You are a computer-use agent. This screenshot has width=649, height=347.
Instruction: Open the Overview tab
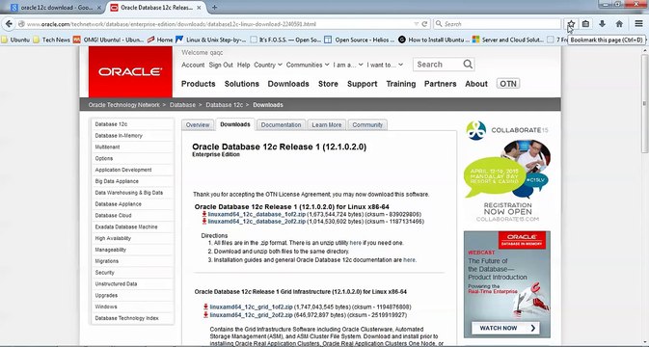[198, 125]
